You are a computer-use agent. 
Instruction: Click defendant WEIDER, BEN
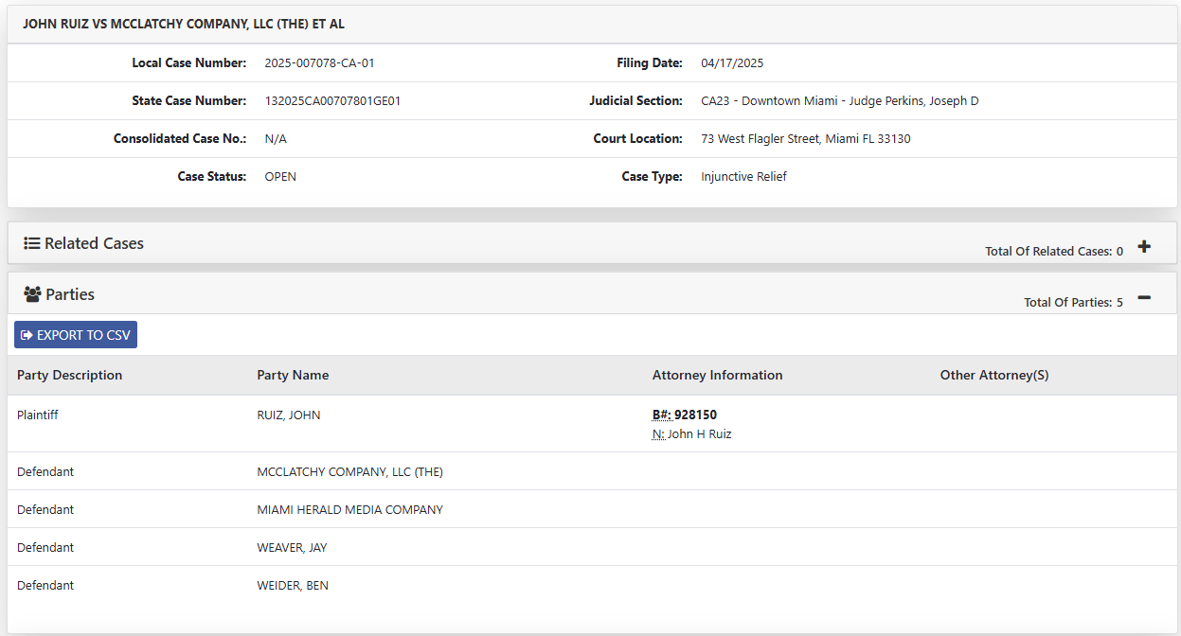[293, 585]
